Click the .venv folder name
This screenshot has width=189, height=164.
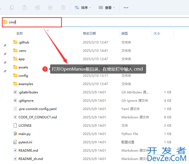tap(23, 51)
